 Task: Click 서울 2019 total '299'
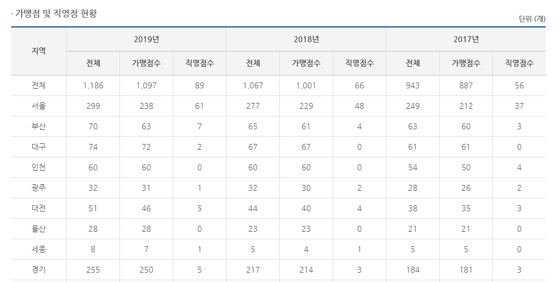pyautogui.click(x=93, y=106)
